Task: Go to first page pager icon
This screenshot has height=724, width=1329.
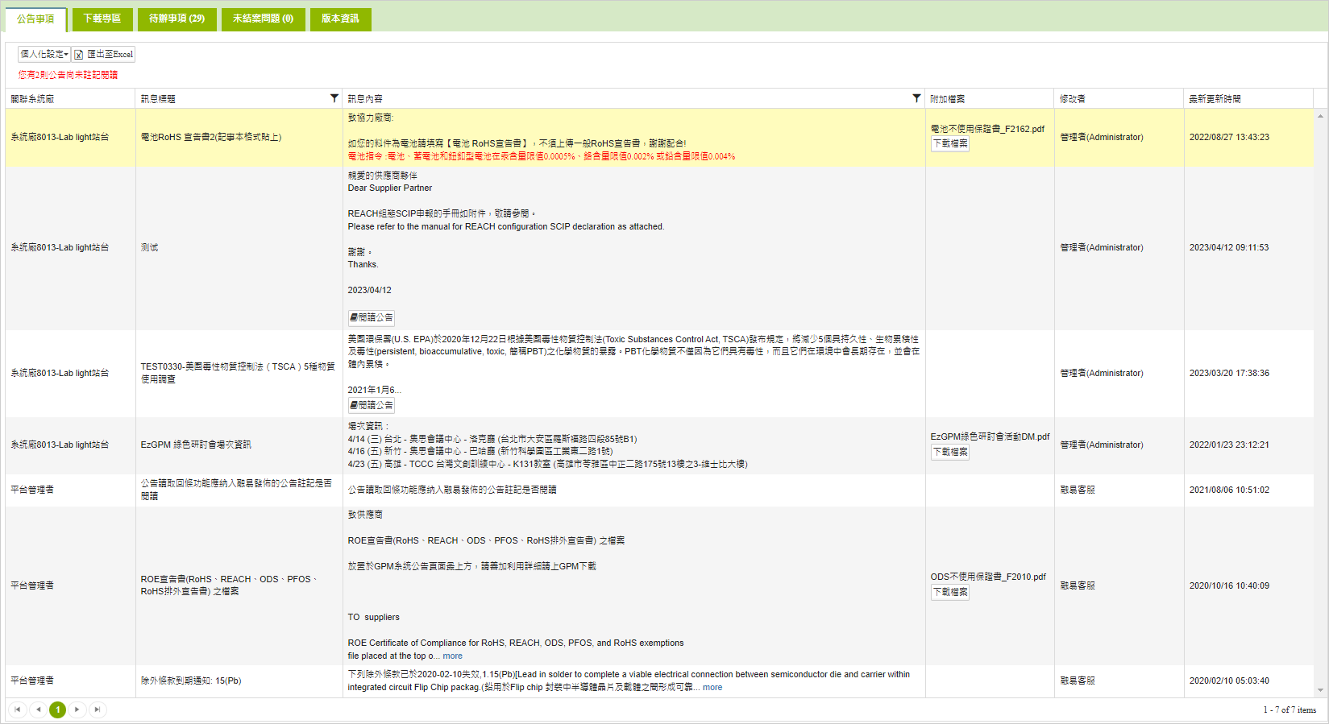Action: coord(18,710)
